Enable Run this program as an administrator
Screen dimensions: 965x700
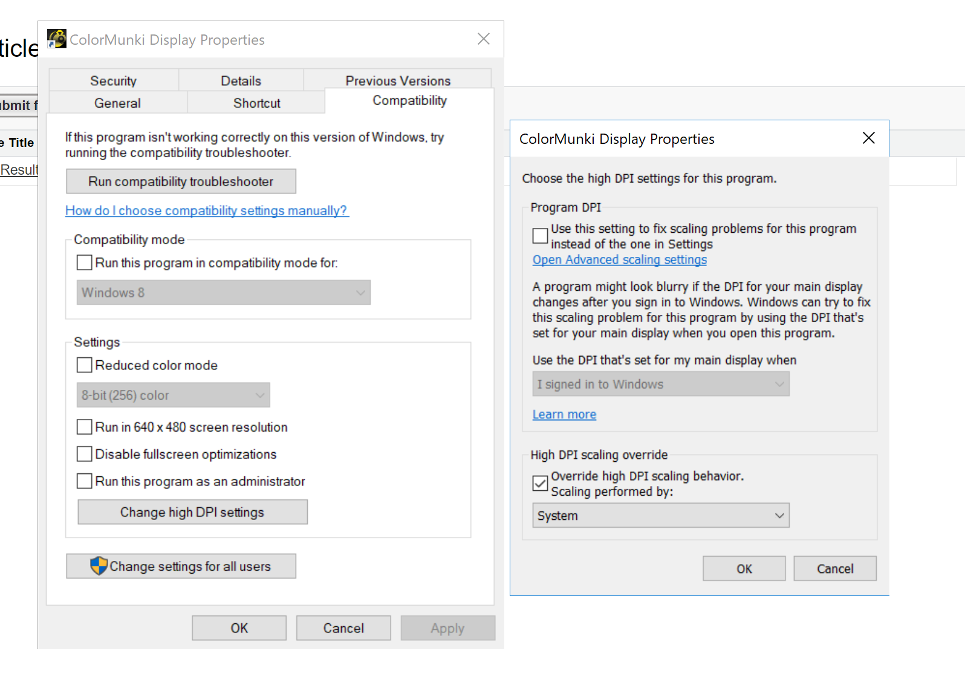(84, 481)
